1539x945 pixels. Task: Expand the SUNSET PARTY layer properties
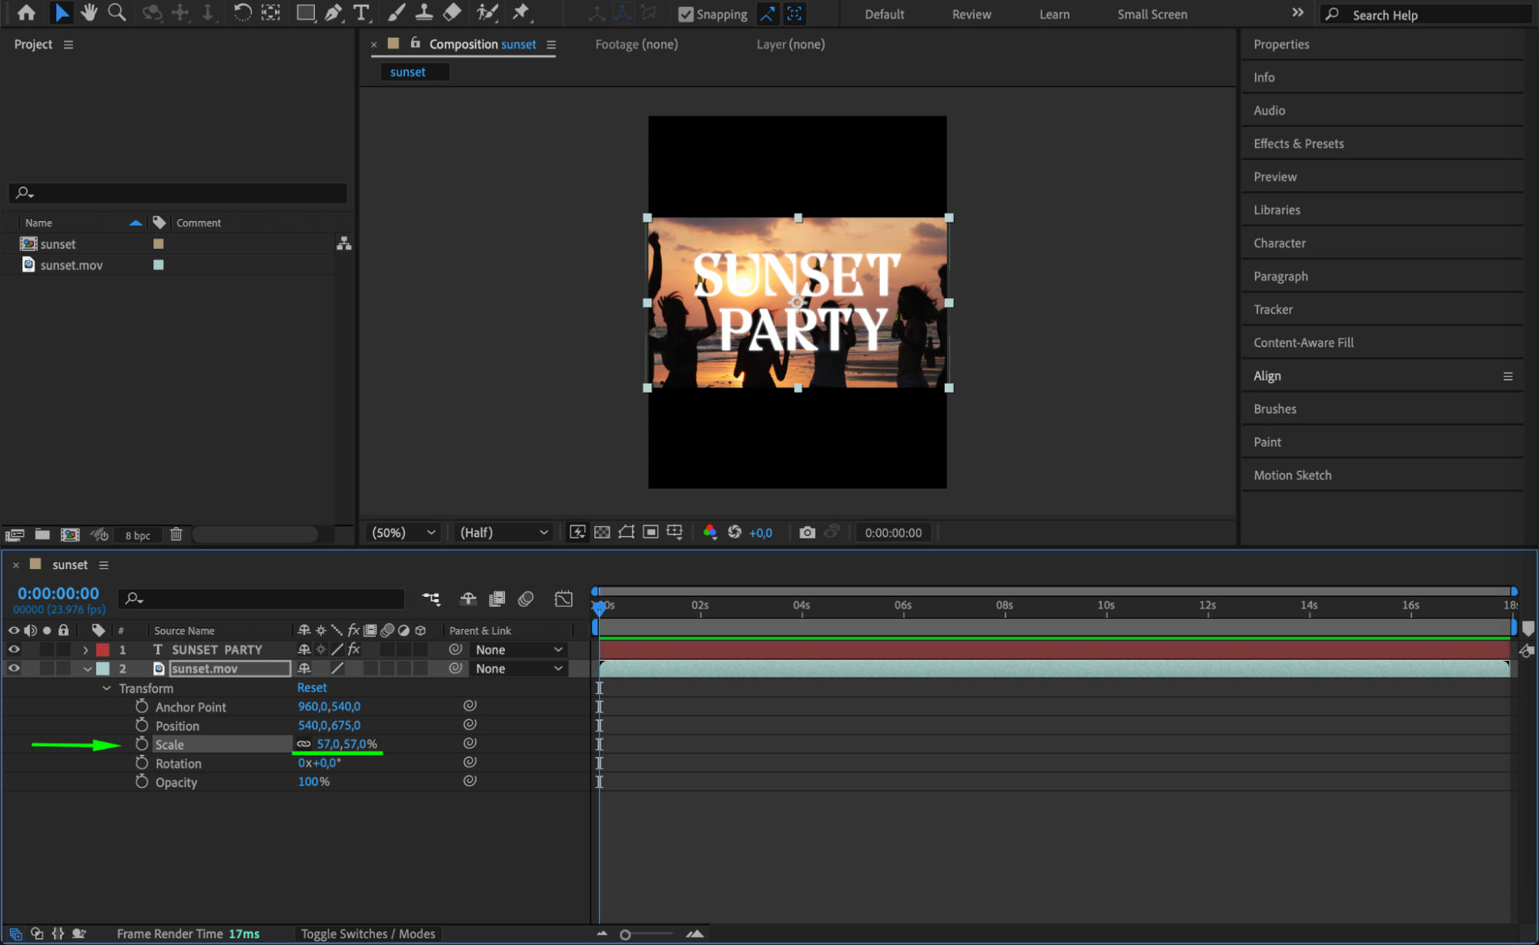(x=85, y=650)
